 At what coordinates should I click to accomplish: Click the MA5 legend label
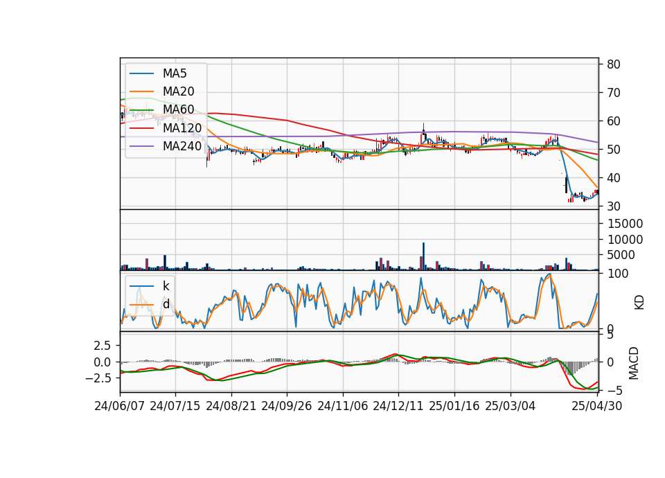click(175, 73)
